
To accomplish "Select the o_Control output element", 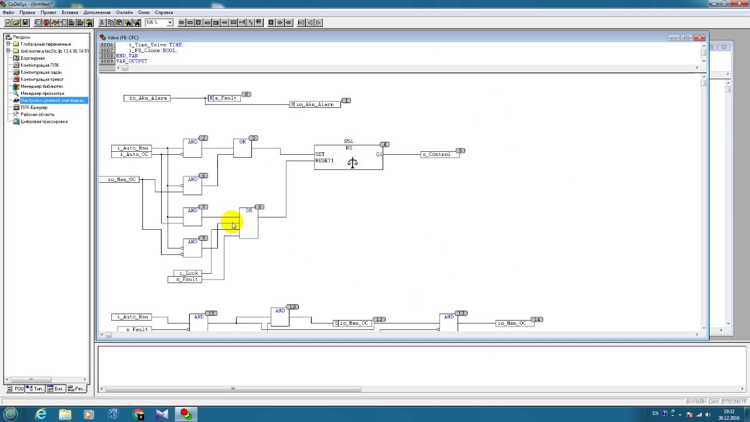I will (440, 154).
